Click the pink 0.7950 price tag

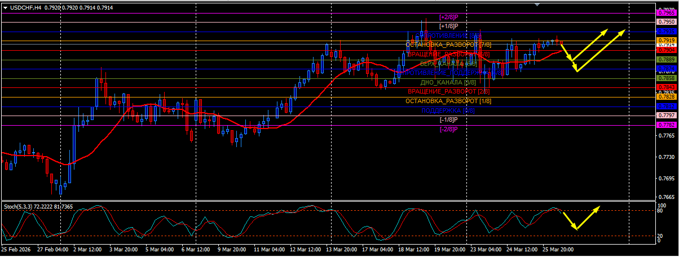666,22
